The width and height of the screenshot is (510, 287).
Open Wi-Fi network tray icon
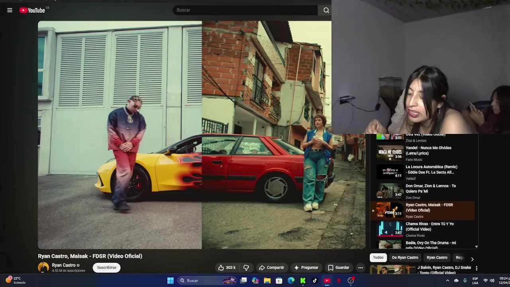(x=485, y=281)
